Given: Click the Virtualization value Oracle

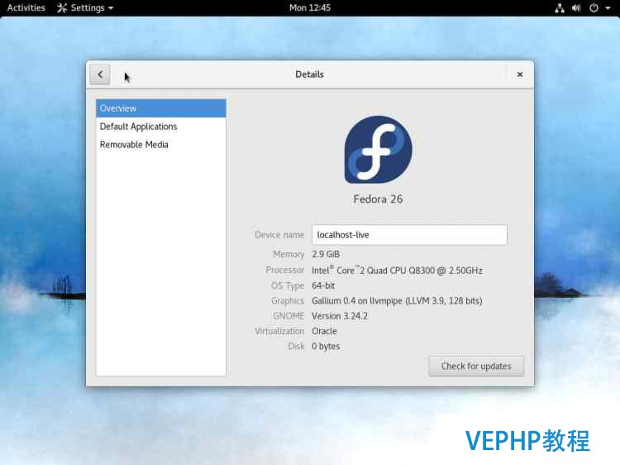Looking at the screenshot, I should (x=324, y=331).
